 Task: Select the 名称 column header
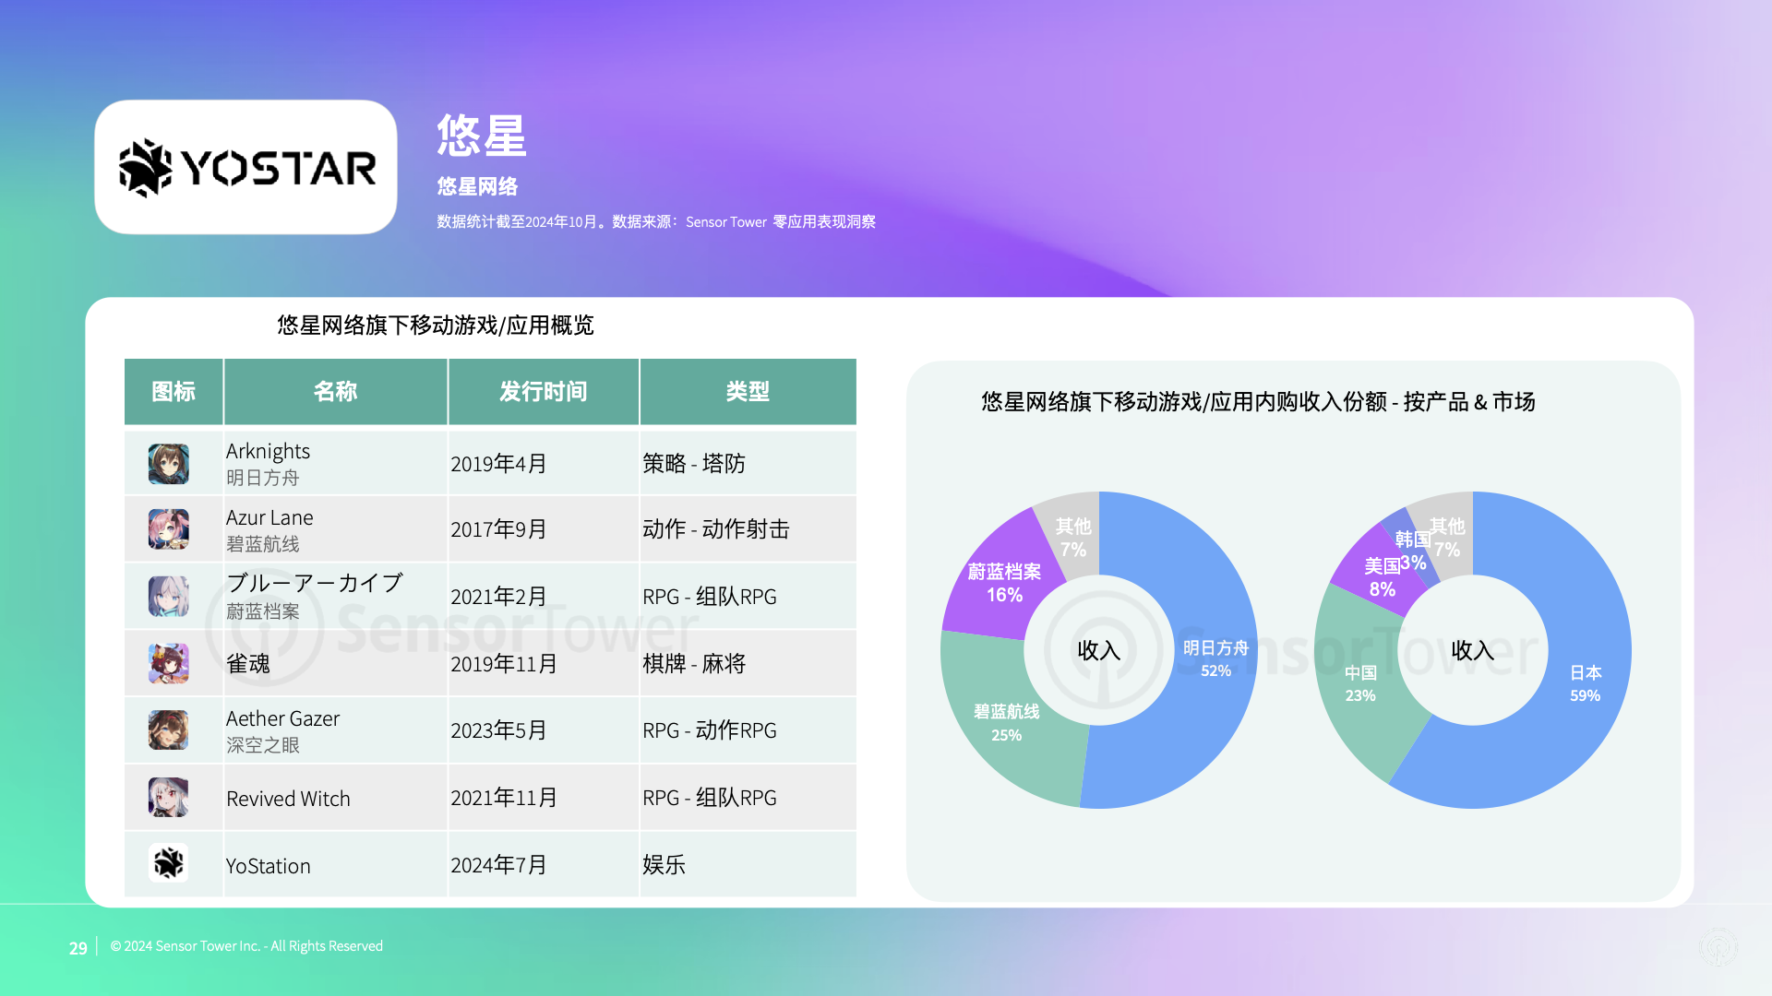tap(335, 392)
